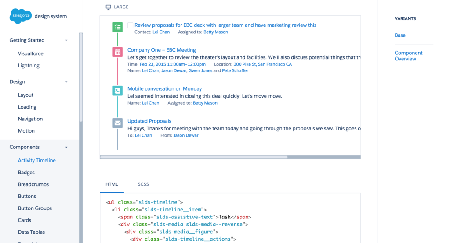Image resolution: width=450 pixels, height=243 pixels.
Task: Open the Updated Proposals email
Action: [149, 121]
